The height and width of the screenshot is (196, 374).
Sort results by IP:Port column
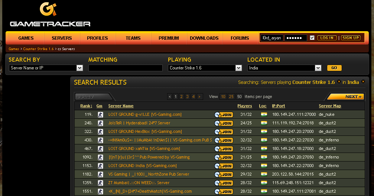(278, 106)
